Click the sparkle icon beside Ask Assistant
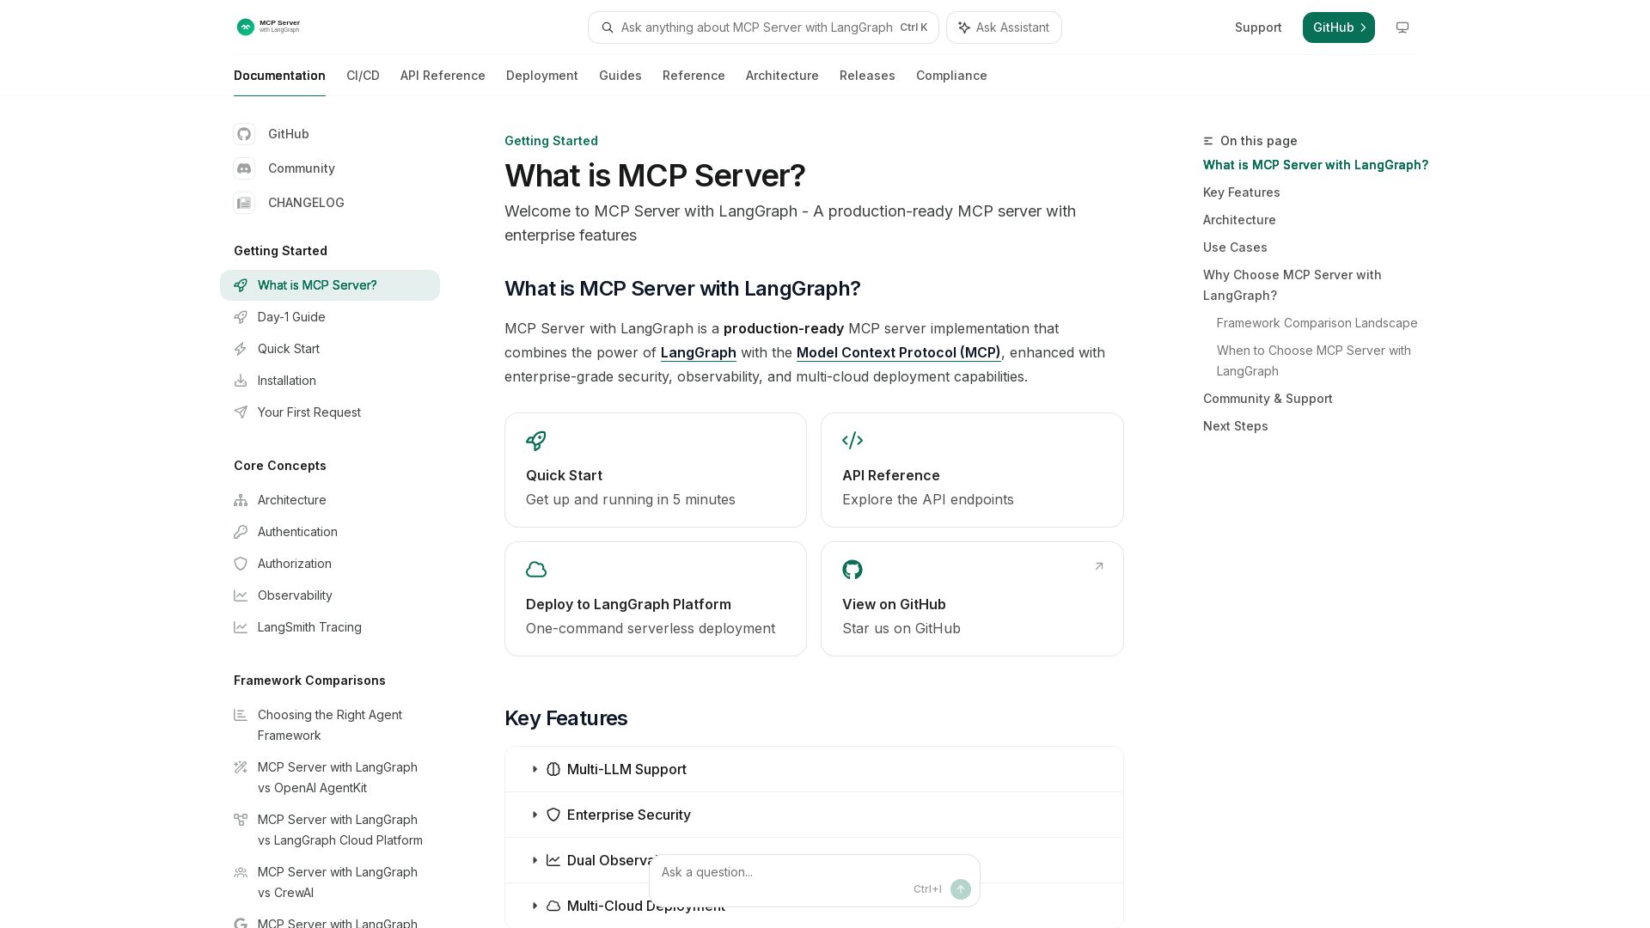Viewport: 1650px width, 928px height. (964, 27)
